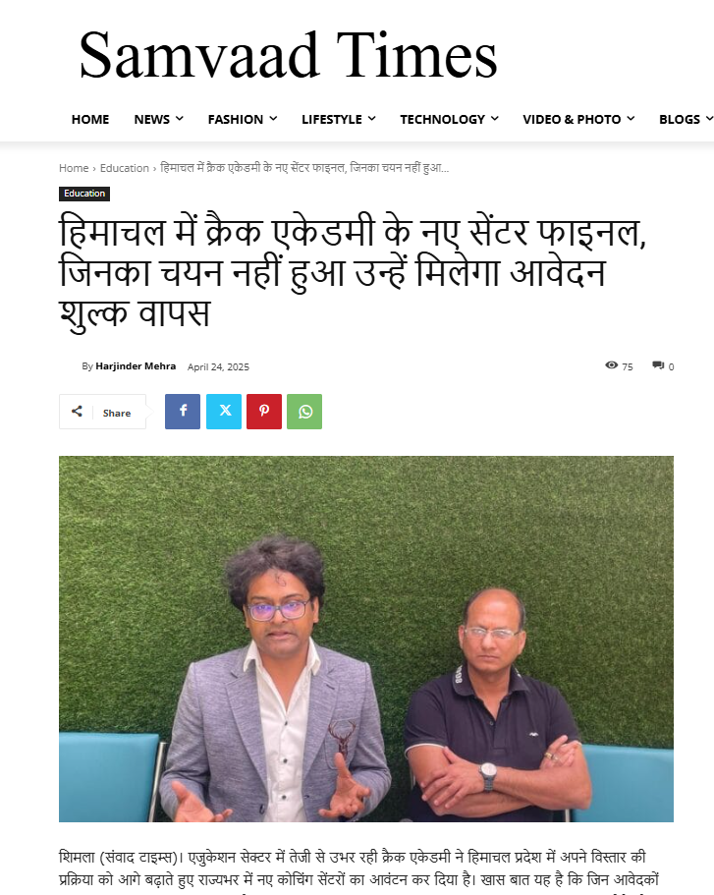714x895 pixels.
Task: Click the Home breadcrumb link
Action: pos(74,168)
